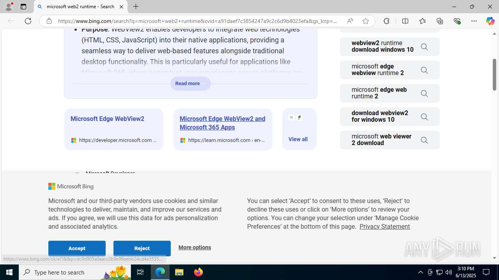Click the Refresh page icon
This screenshot has height=280, width=499.
click(28, 21)
